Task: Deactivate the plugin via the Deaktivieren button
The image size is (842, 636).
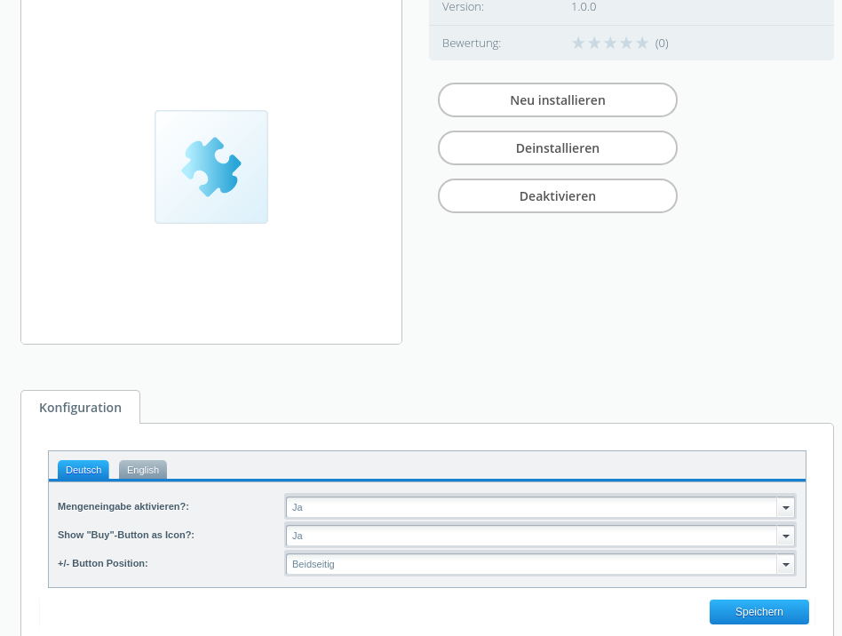Action: click(x=558, y=196)
